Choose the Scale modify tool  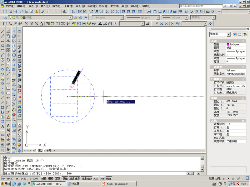point(8,65)
